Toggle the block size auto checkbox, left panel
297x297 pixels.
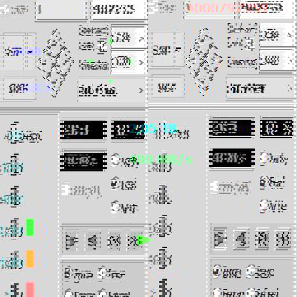click(x=102, y=45)
